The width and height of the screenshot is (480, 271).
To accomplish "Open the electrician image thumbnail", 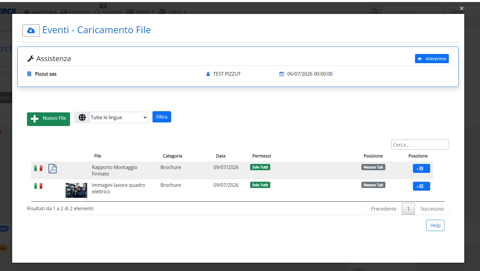I will [76, 190].
